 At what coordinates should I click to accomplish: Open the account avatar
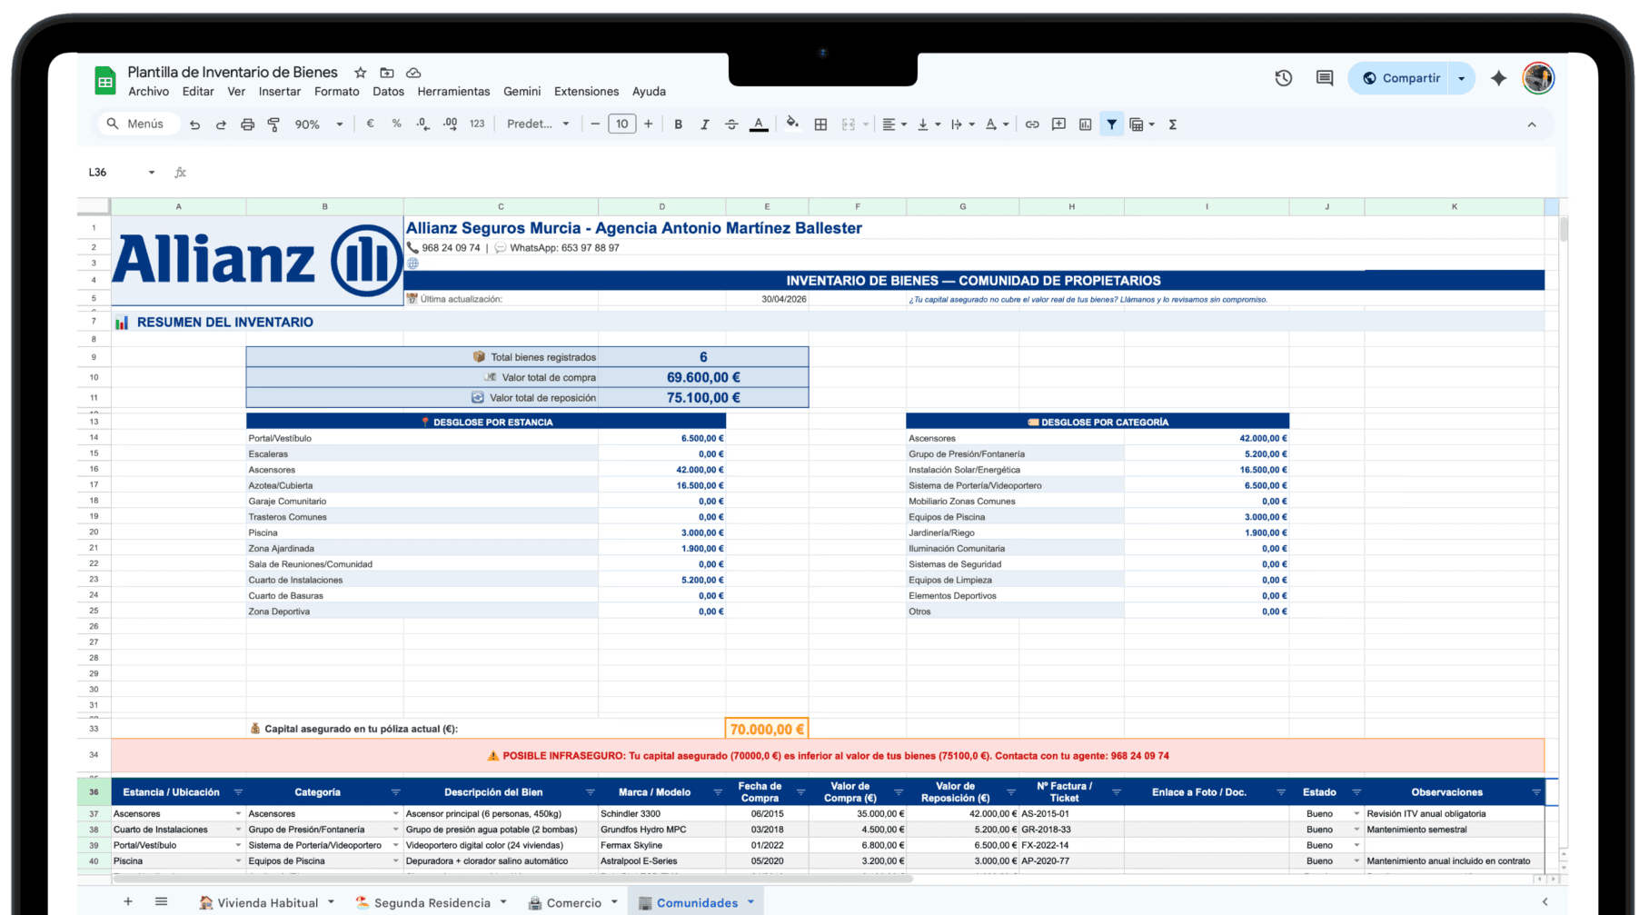(x=1538, y=78)
